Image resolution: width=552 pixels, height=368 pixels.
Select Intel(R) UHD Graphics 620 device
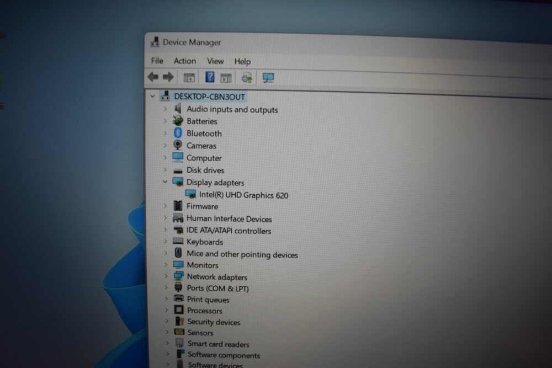coord(243,195)
